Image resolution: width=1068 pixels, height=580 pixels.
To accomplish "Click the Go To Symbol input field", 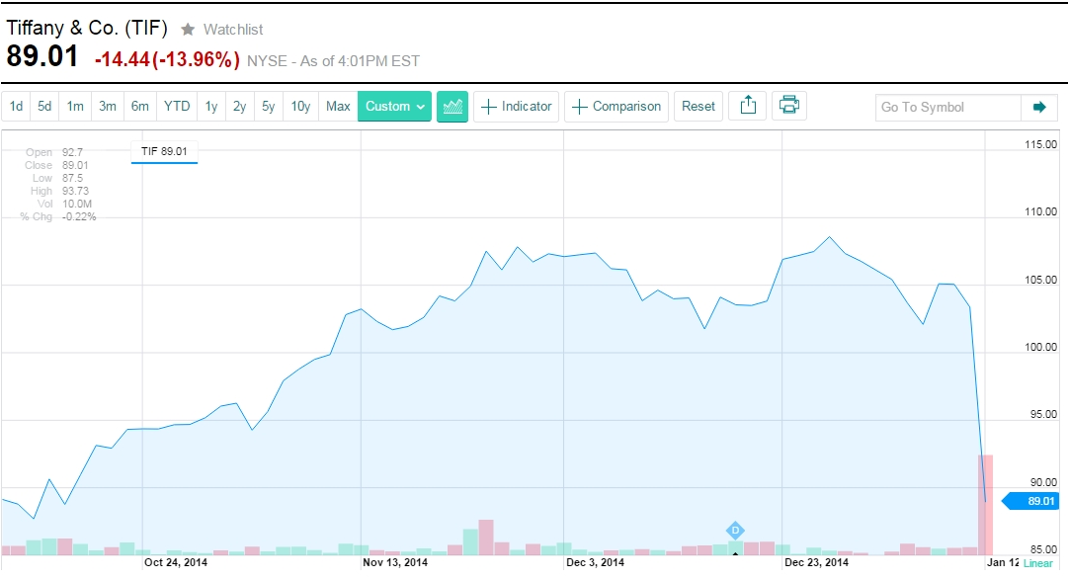I will click(x=946, y=107).
